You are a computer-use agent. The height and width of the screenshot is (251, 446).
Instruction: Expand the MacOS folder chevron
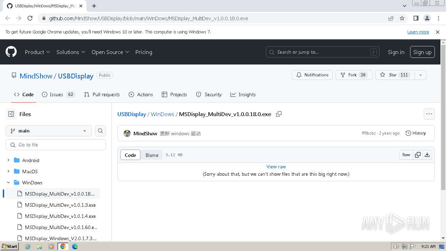click(x=8, y=172)
